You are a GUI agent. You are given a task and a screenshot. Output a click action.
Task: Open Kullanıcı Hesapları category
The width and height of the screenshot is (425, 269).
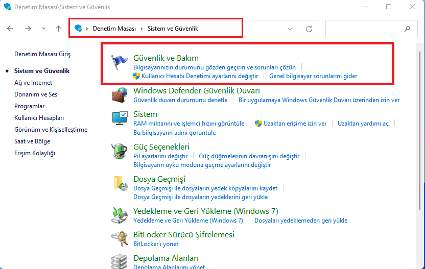tap(39, 118)
